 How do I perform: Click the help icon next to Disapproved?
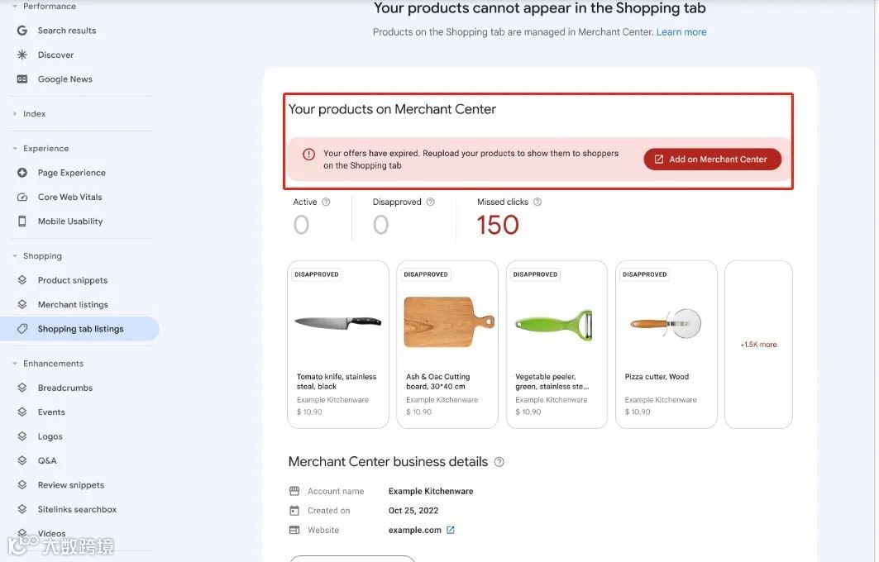(430, 202)
